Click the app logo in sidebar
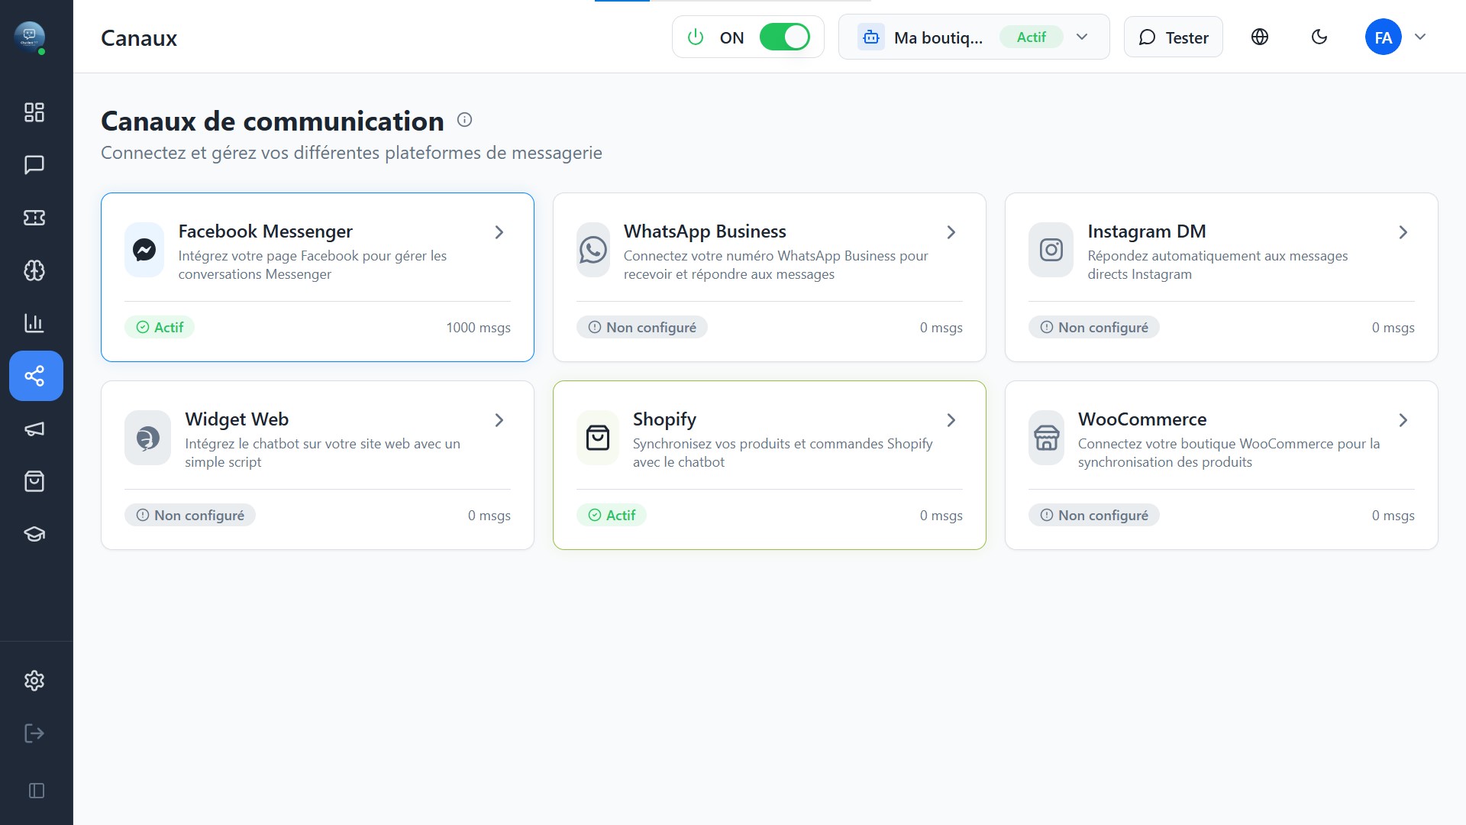This screenshot has height=825, width=1466. [x=30, y=37]
